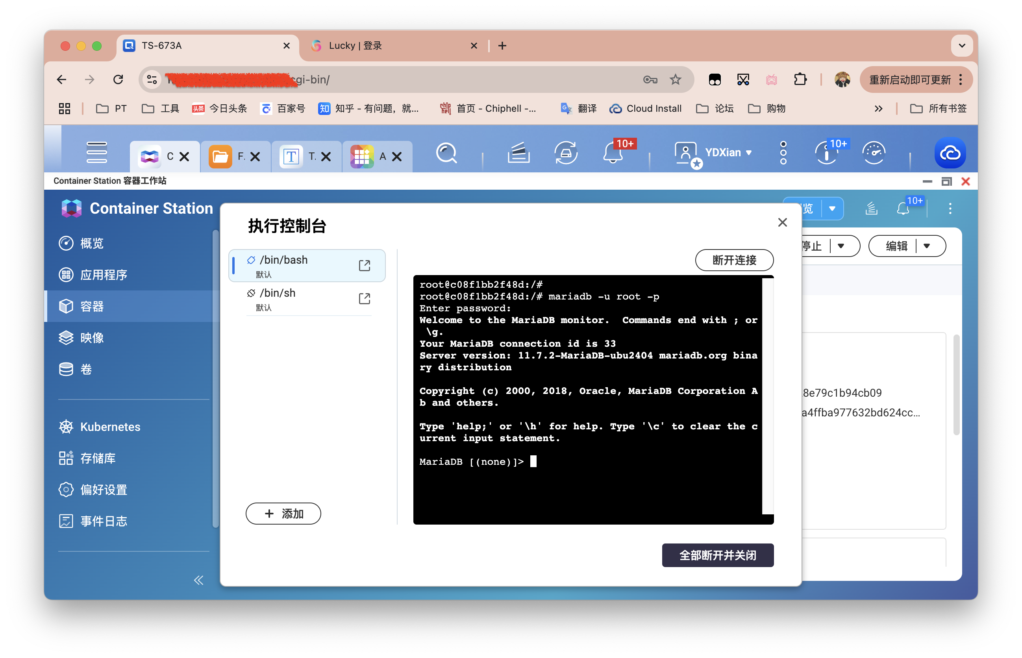Open the PT bookmark folder
Viewport: 1022px width, 658px height.
click(x=111, y=109)
